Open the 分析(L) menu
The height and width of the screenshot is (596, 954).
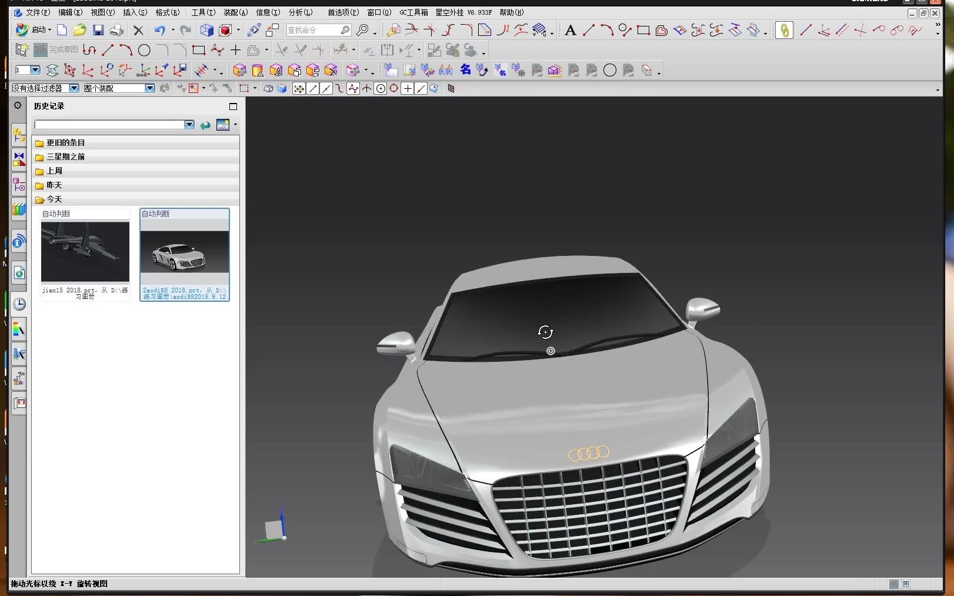pos(300,12)
